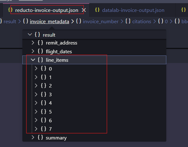Click JSON file icon on reducto tab
Image resolution: width=188 pixels, height=147 pixels.
(10, 10)
